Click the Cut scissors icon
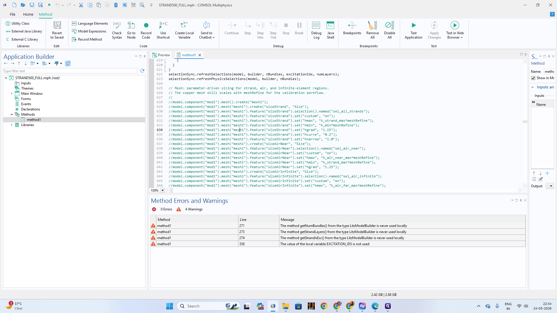Viewport: 557px width, 313px height. [81, 5]
